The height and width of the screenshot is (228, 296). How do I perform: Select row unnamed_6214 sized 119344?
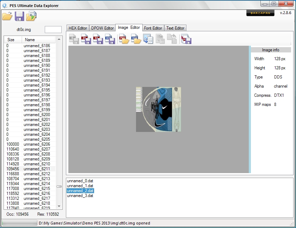pos(30,184)
